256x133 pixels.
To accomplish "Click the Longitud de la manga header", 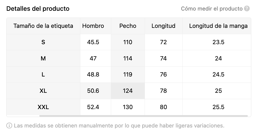I will [x=218, y=26].
